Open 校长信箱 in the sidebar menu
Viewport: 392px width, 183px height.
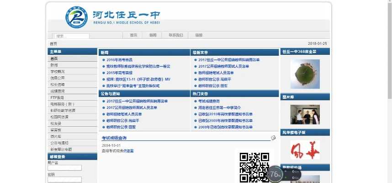[72, 85]
